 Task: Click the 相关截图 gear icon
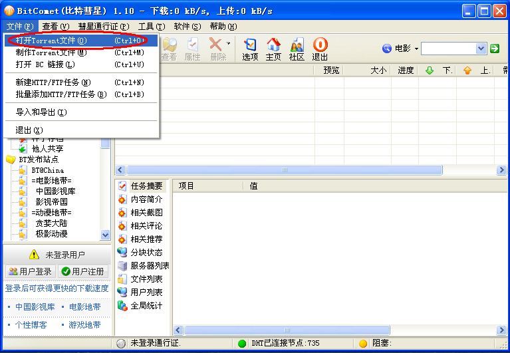click(x=122, y=213)
